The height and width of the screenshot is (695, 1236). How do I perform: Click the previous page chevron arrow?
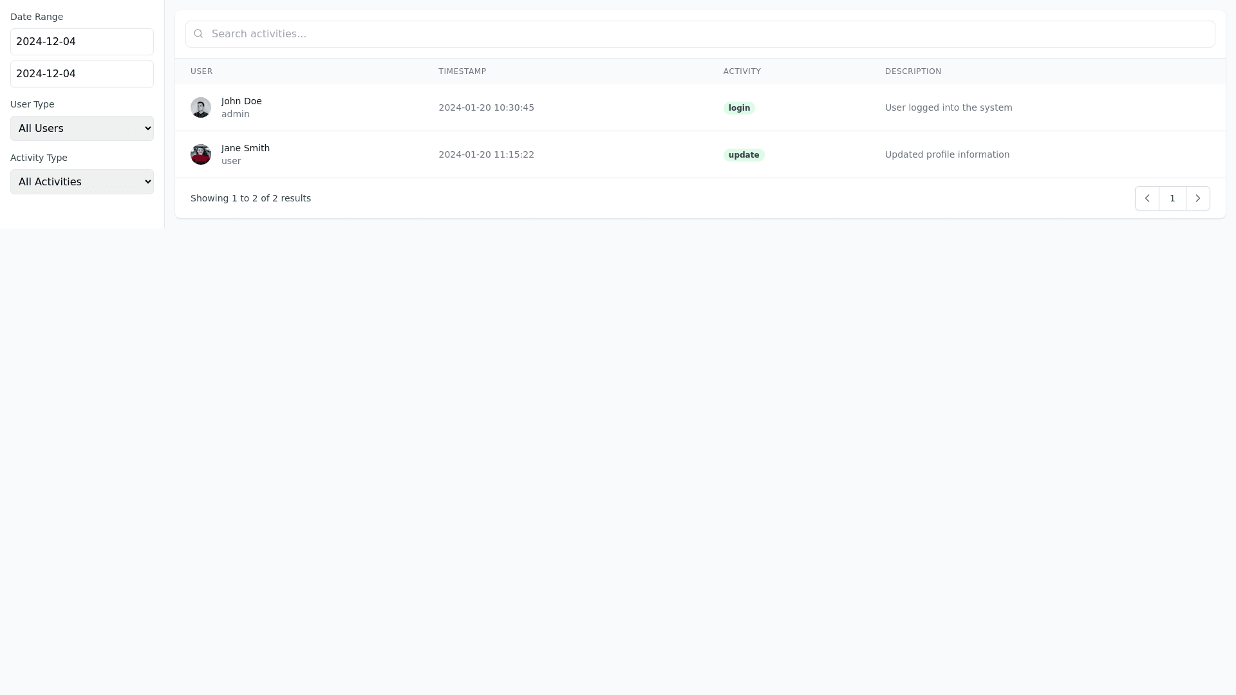(x=1147, y=198)
